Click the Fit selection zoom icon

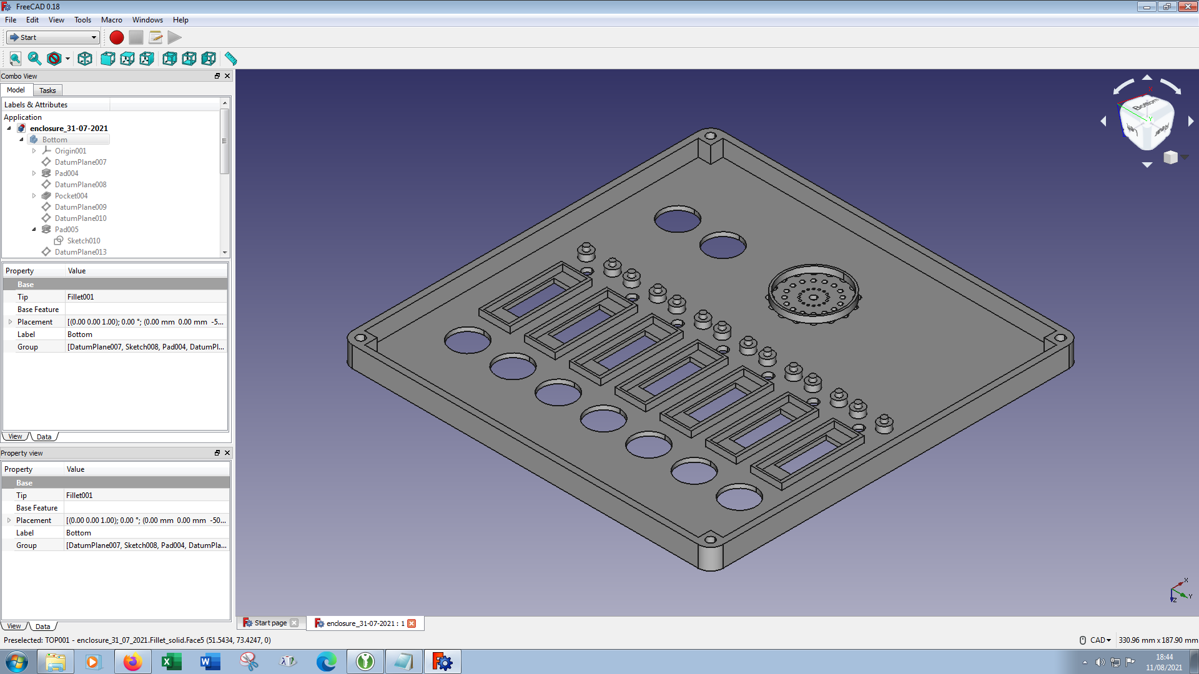click(34, 59)
